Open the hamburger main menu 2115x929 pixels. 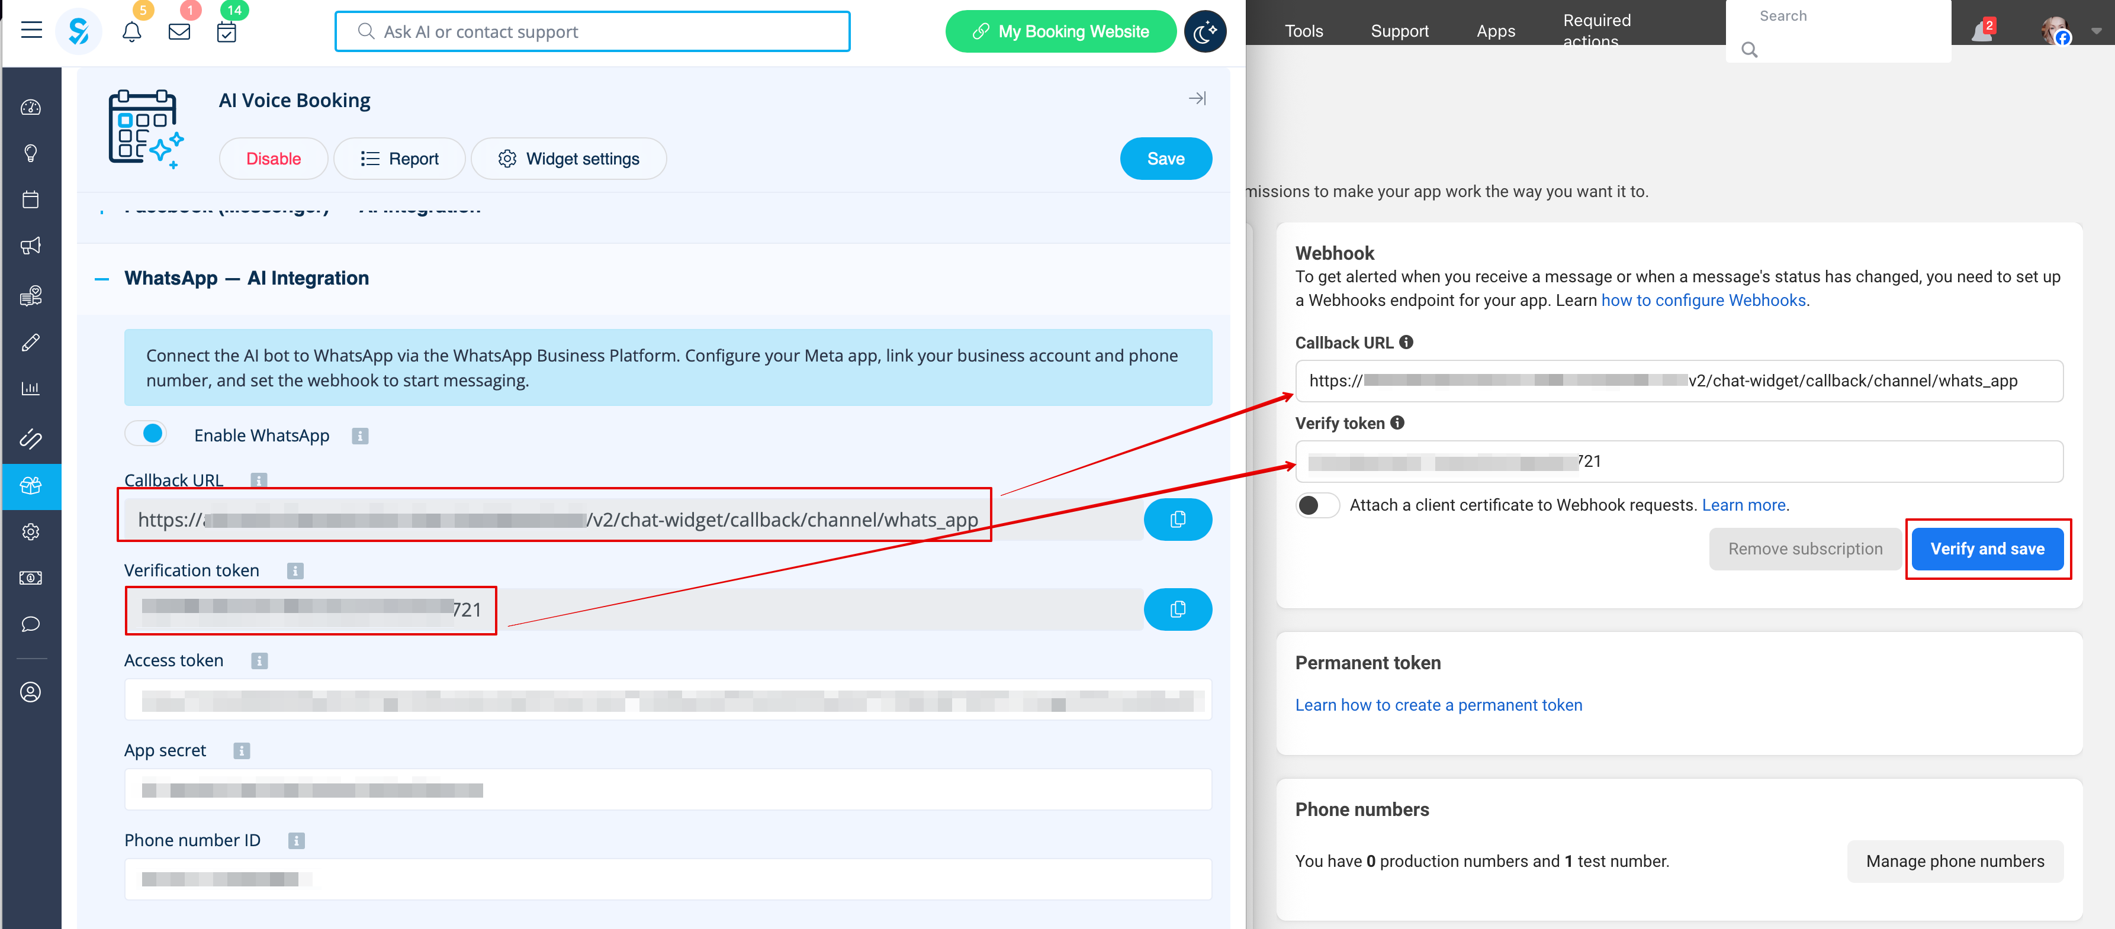pyautogui.click(x=31, y=31)
